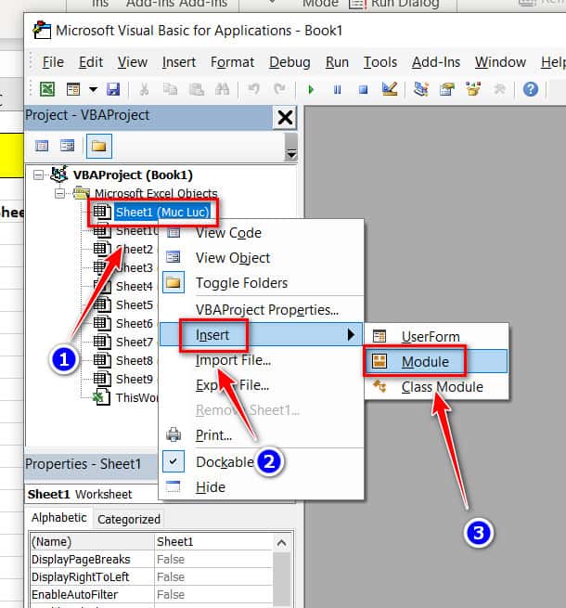The height and width of the screenshot is (608, 566).
Task: Select Sheet5 in the project tree
Action: (135, 304)
